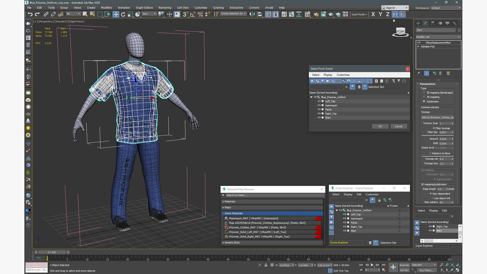487x274 pixels.
Task: Click the Auto Key button
Action: pos(404,265)
